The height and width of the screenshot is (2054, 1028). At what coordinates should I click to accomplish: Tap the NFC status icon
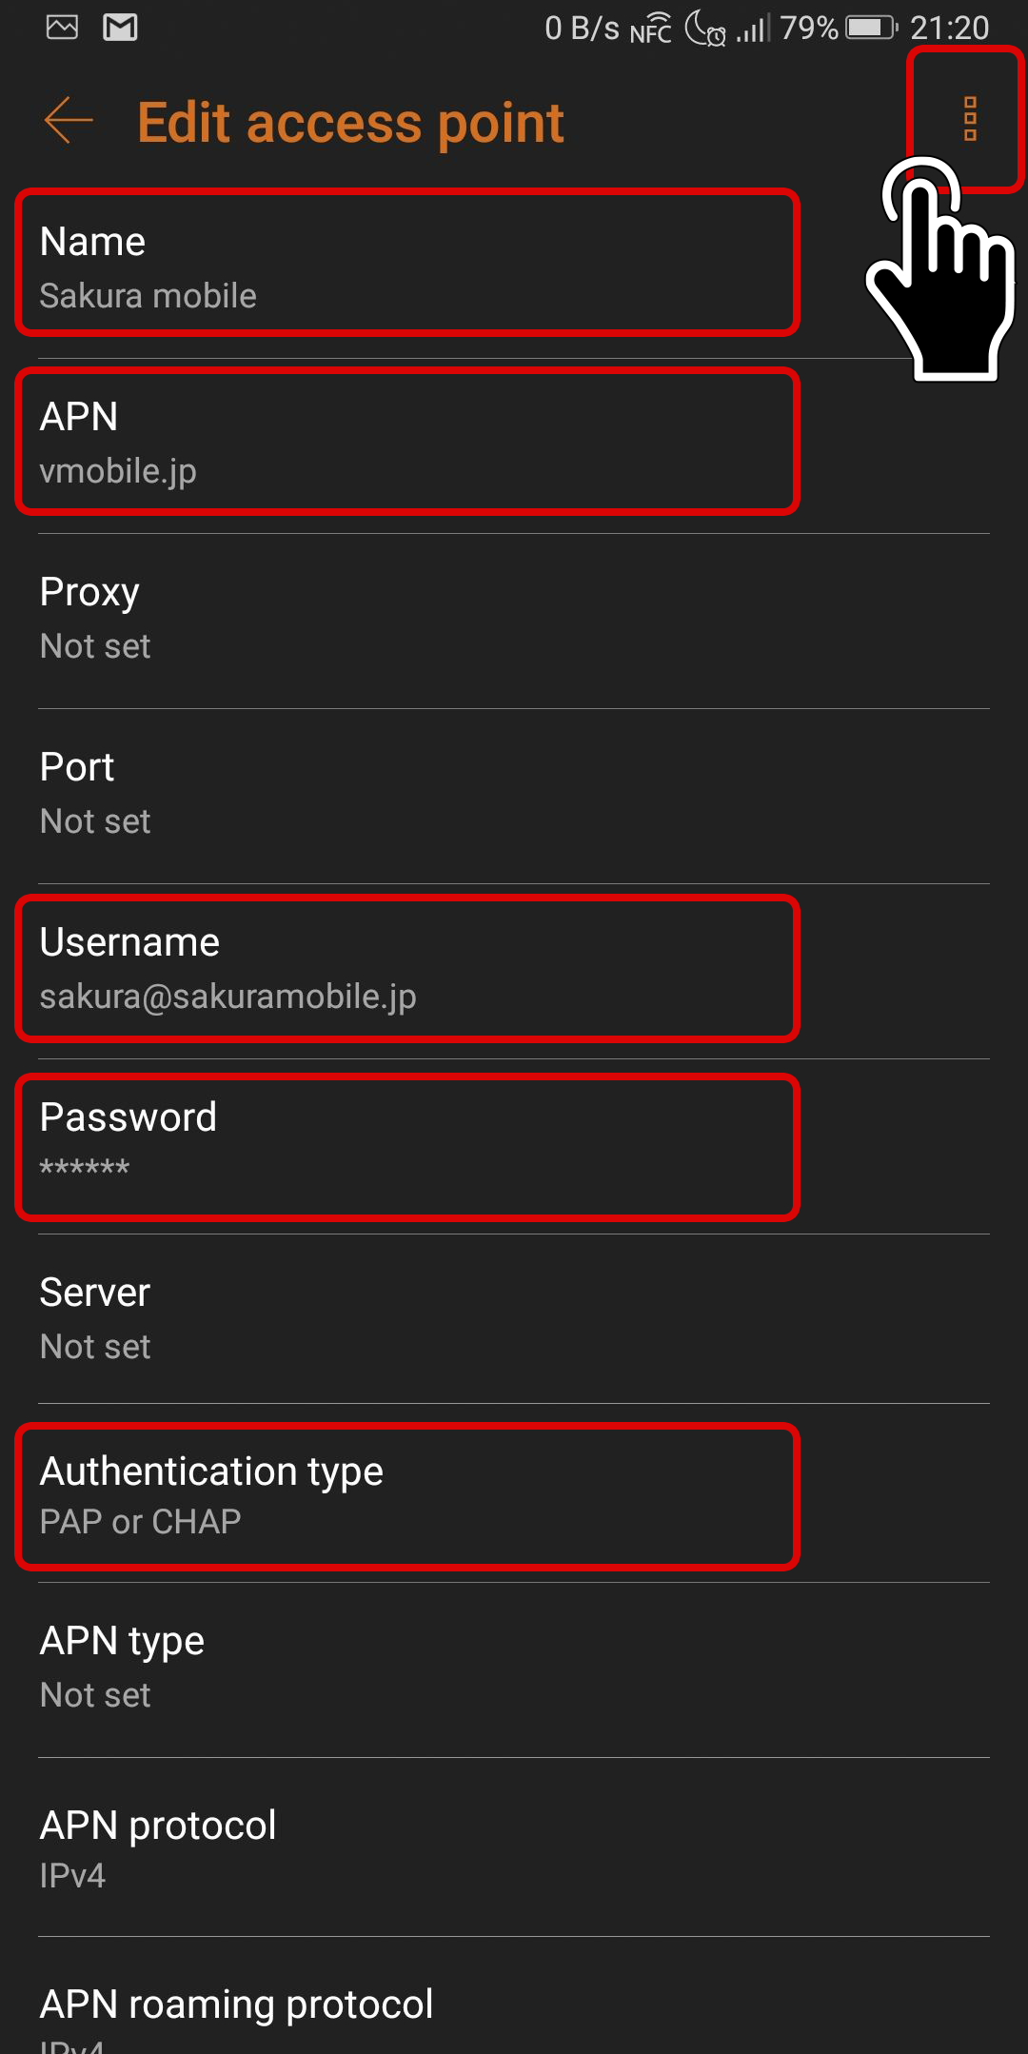click(x=651, y=29)
